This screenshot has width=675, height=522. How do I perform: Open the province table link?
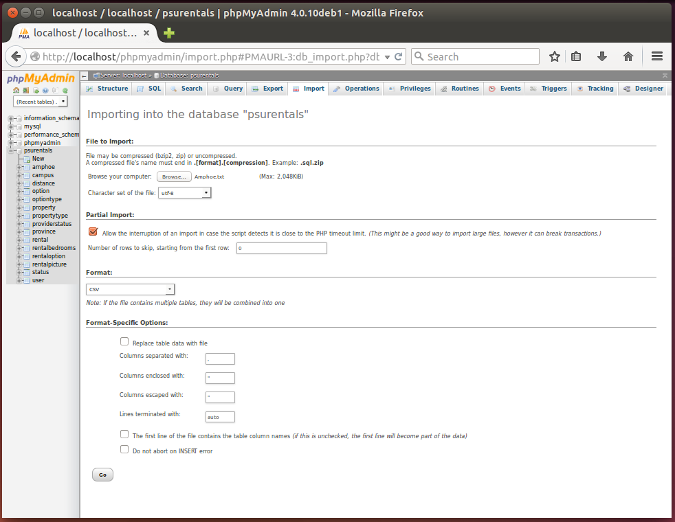pyautogui.click(x=43, y=231)
